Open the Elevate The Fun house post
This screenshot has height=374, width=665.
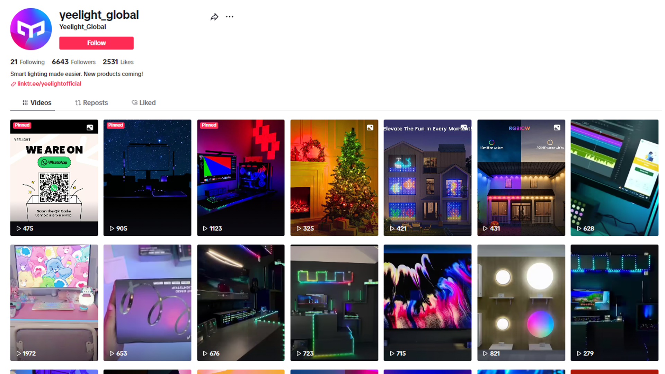pos(427,178)
